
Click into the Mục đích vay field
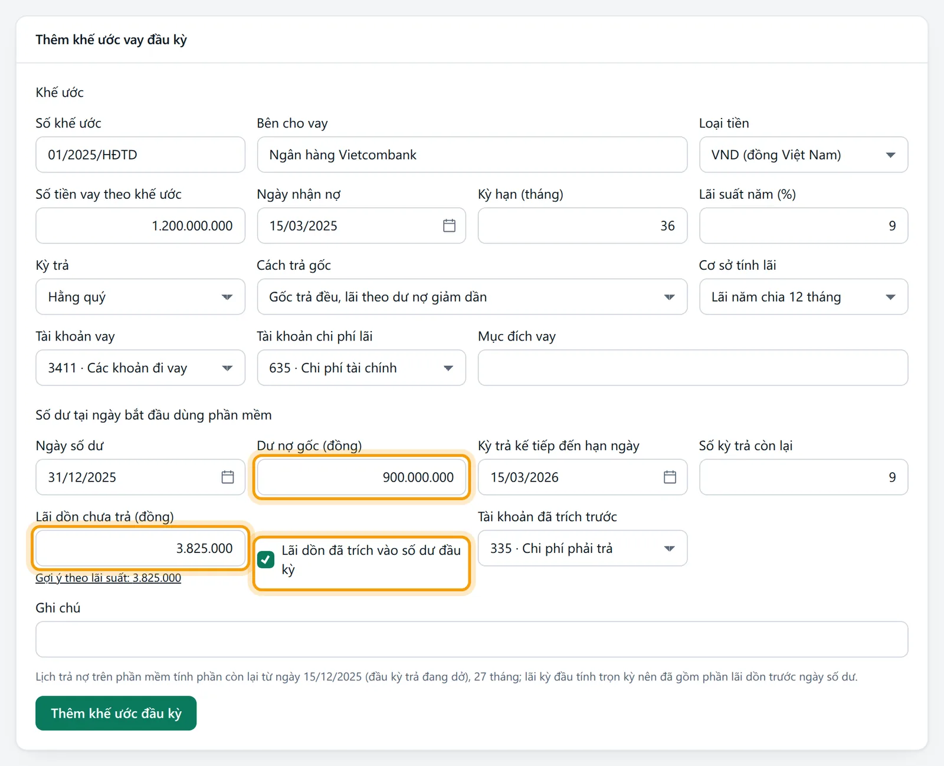click(x=693, y=368)
